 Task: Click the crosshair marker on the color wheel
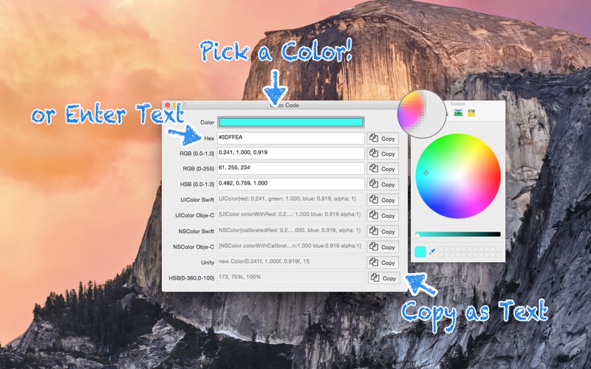point(426,173)
